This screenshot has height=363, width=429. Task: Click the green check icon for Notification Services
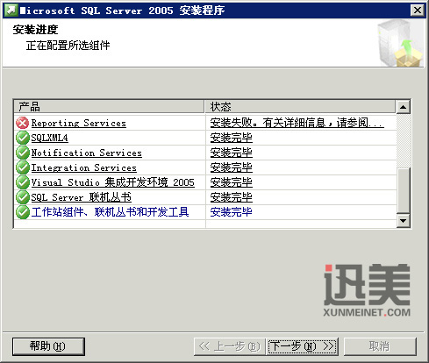(22, 153)
